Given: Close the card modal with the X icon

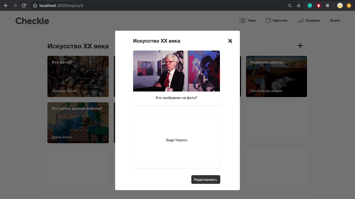Looking at the screenshot, I should [x=230, y=41].
